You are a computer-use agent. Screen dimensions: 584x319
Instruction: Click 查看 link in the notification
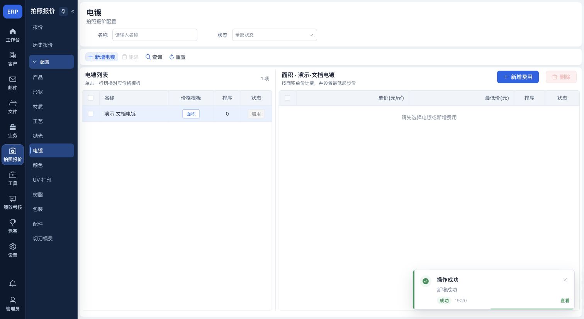565,300
